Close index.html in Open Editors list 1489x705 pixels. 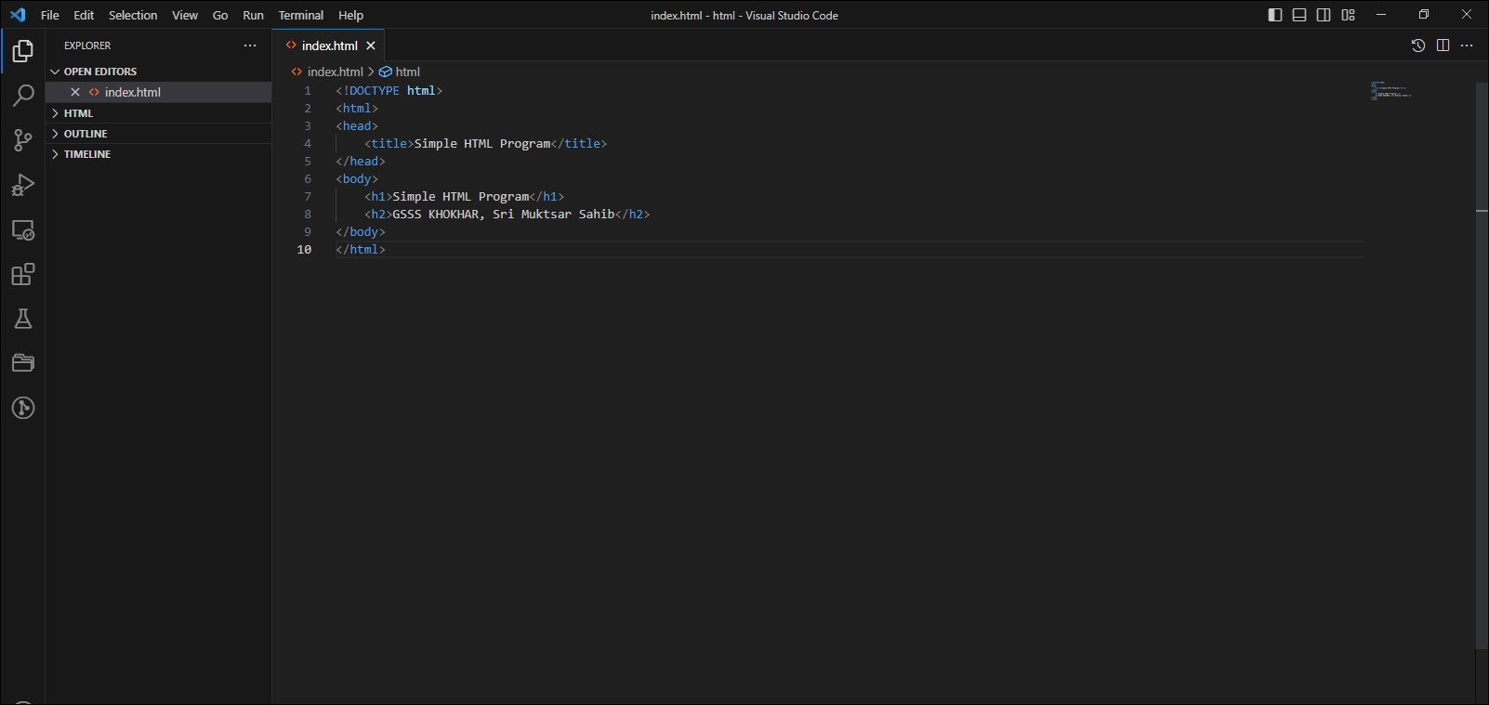click(x=75, y=92)
